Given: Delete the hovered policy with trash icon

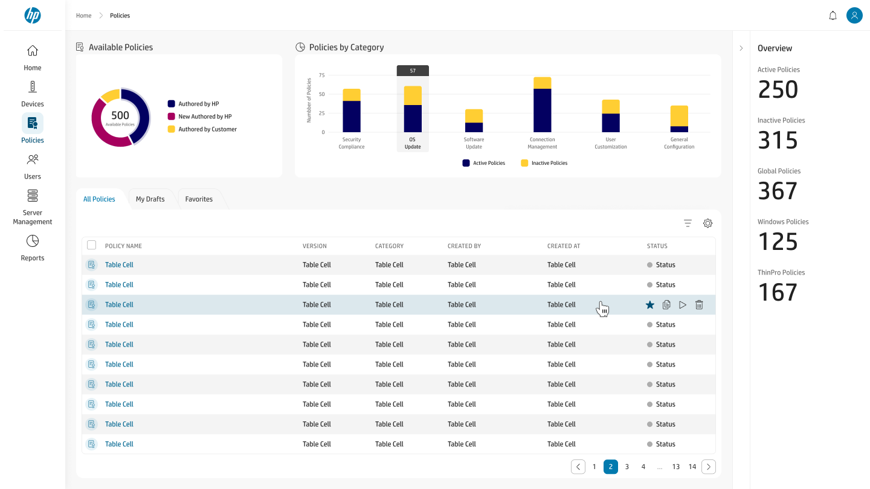Looking at the screenshot, I should tap(699, 305).
